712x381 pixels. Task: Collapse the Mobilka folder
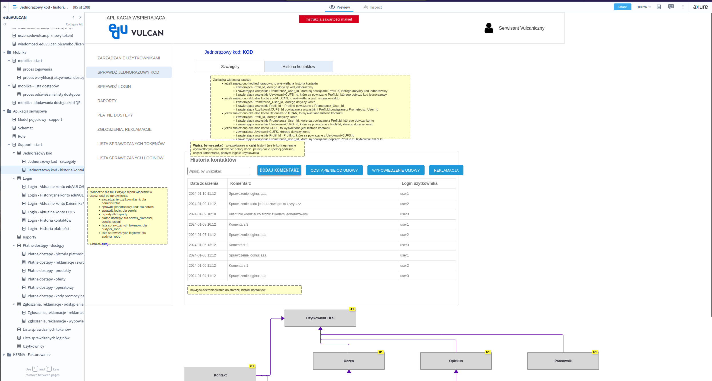4,52
